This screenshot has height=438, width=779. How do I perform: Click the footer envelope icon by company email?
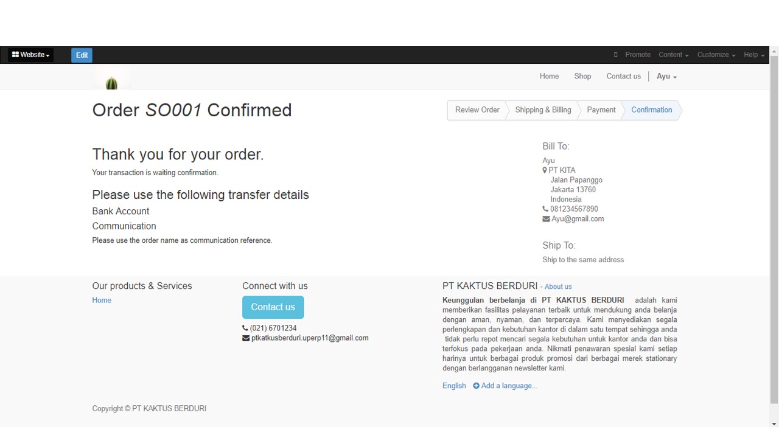click(x=246, y=338)
